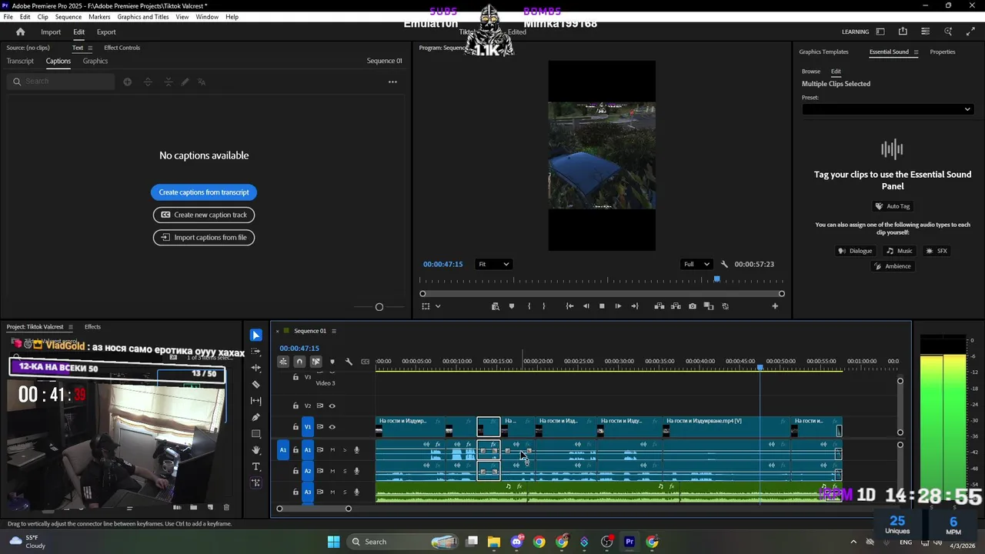Switch to the Graphics tab in Text panel
The width and height of the screenshot is (985, 554).
[95, 61]
